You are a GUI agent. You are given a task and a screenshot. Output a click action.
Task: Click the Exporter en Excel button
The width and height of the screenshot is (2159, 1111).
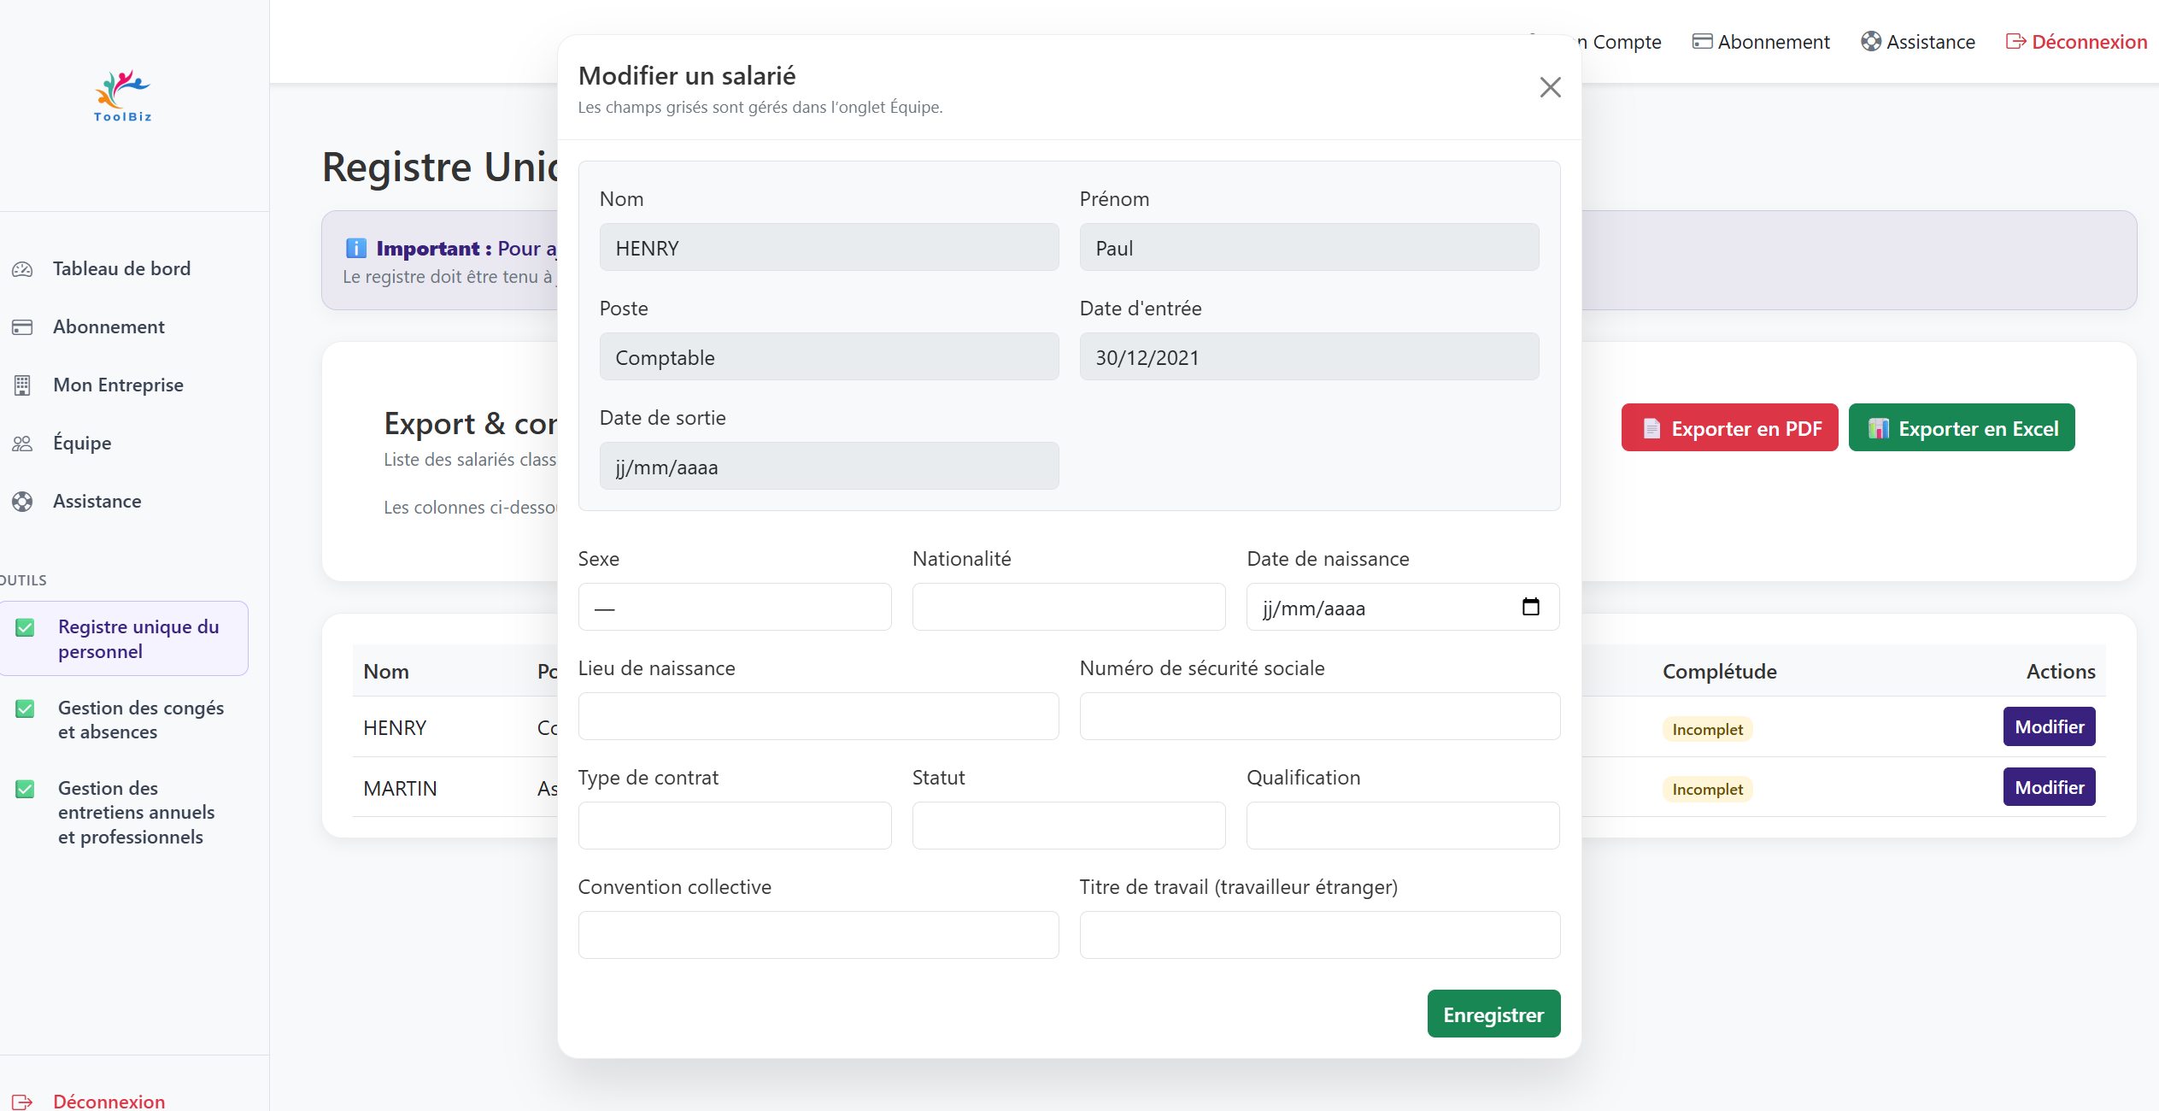1961,428
